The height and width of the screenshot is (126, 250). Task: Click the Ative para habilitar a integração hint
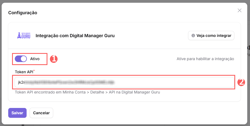pyautogui.click(x=205, y=59)
